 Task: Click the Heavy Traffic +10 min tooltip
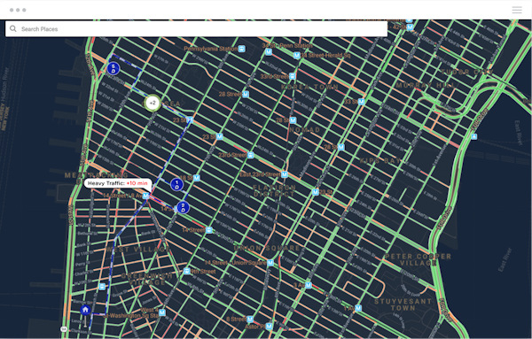(117, 183)
